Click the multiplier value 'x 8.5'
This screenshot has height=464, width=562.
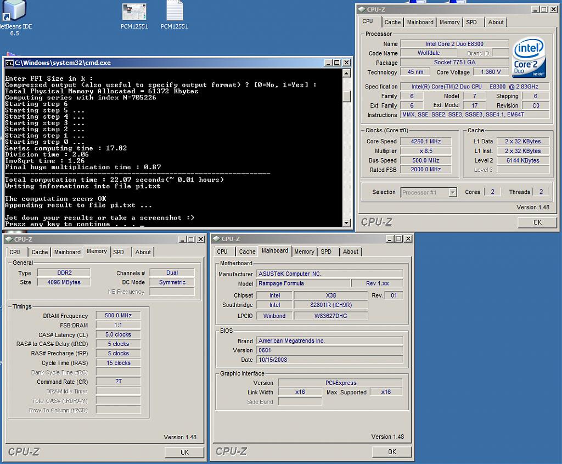[426, 151]
